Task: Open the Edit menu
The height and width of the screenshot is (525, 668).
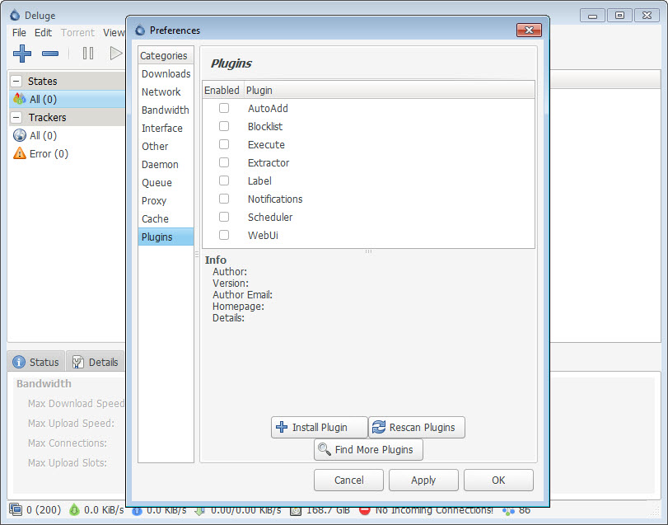Action: [43, 32]
